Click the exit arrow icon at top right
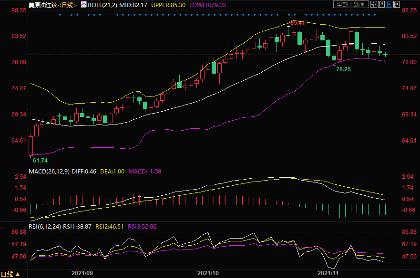Screen dimensions: 420x278 (x=397, y=4)
